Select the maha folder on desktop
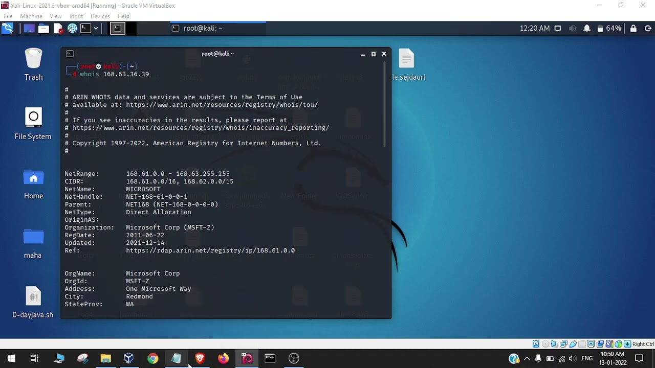Screen dimensions: 655x368 33,243
